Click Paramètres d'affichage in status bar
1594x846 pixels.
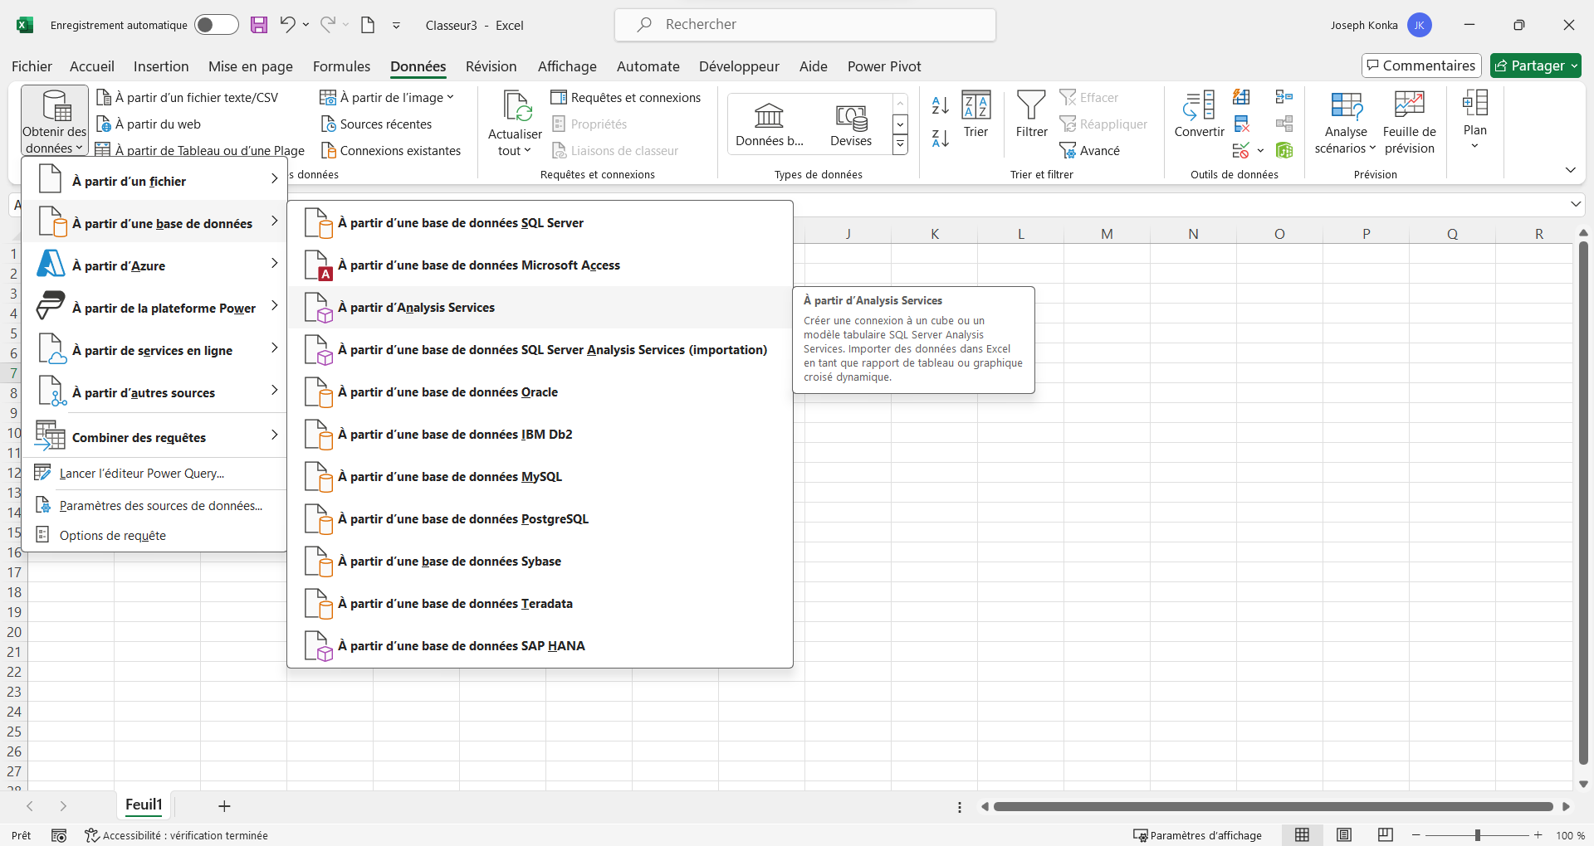point(1197,835)
